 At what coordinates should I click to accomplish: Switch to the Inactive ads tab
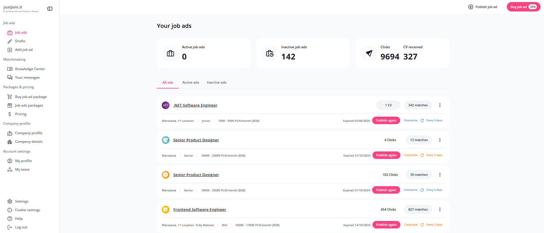(217, 82)
